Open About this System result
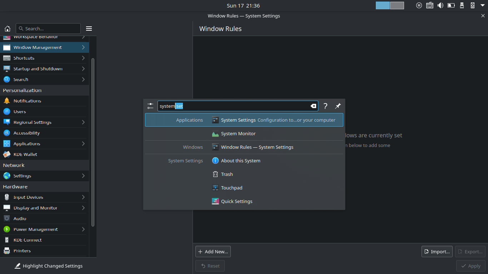 (244, 161)
